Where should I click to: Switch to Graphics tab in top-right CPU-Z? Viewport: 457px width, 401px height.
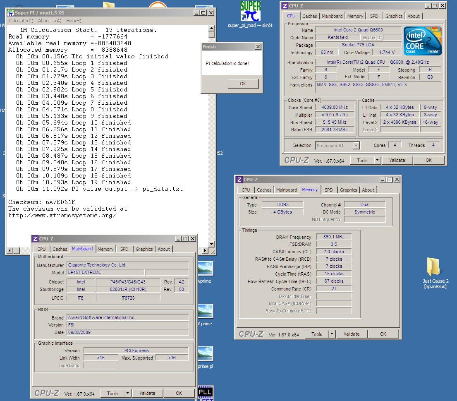(394, 16)
